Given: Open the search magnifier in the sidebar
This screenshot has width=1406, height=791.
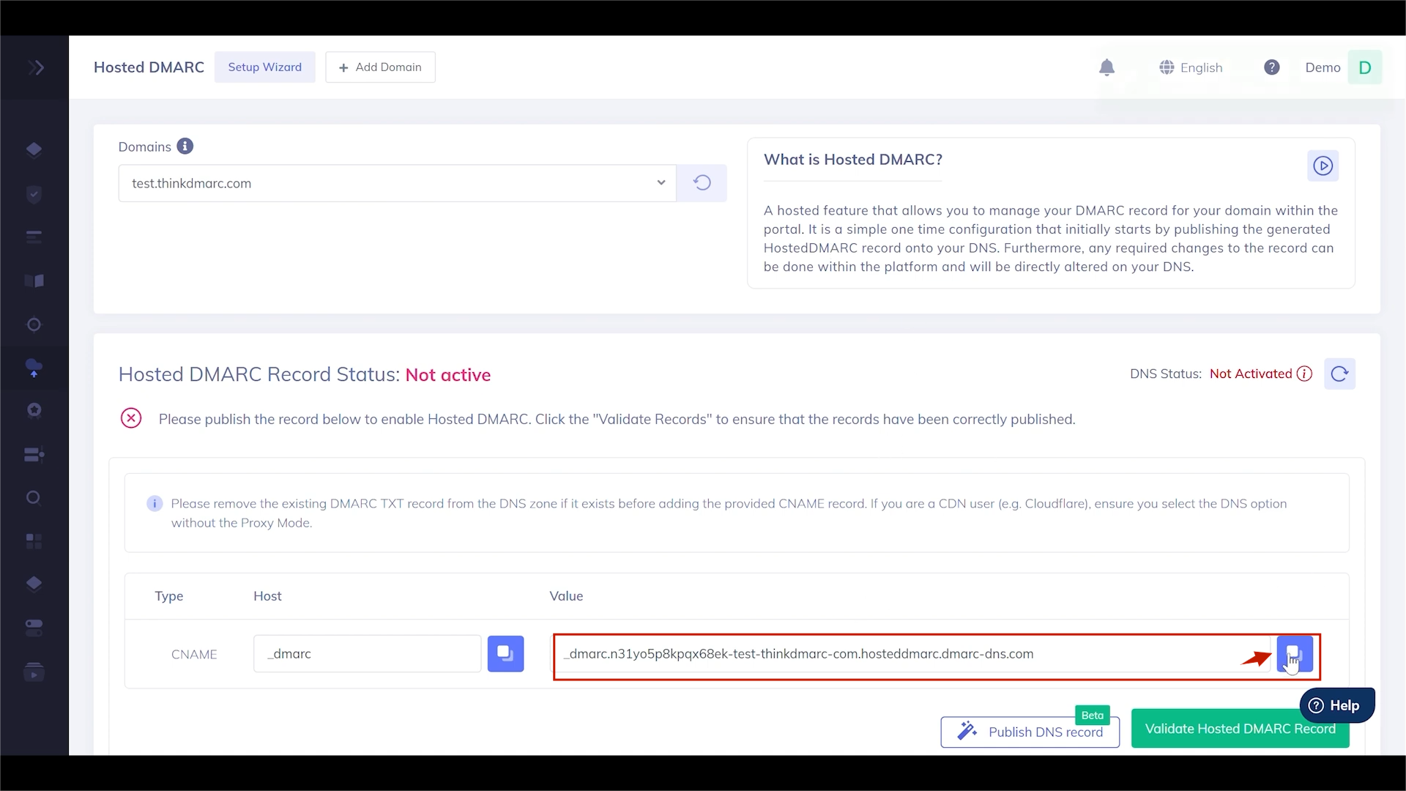Looking at the screenshot, I should point(34,497).
